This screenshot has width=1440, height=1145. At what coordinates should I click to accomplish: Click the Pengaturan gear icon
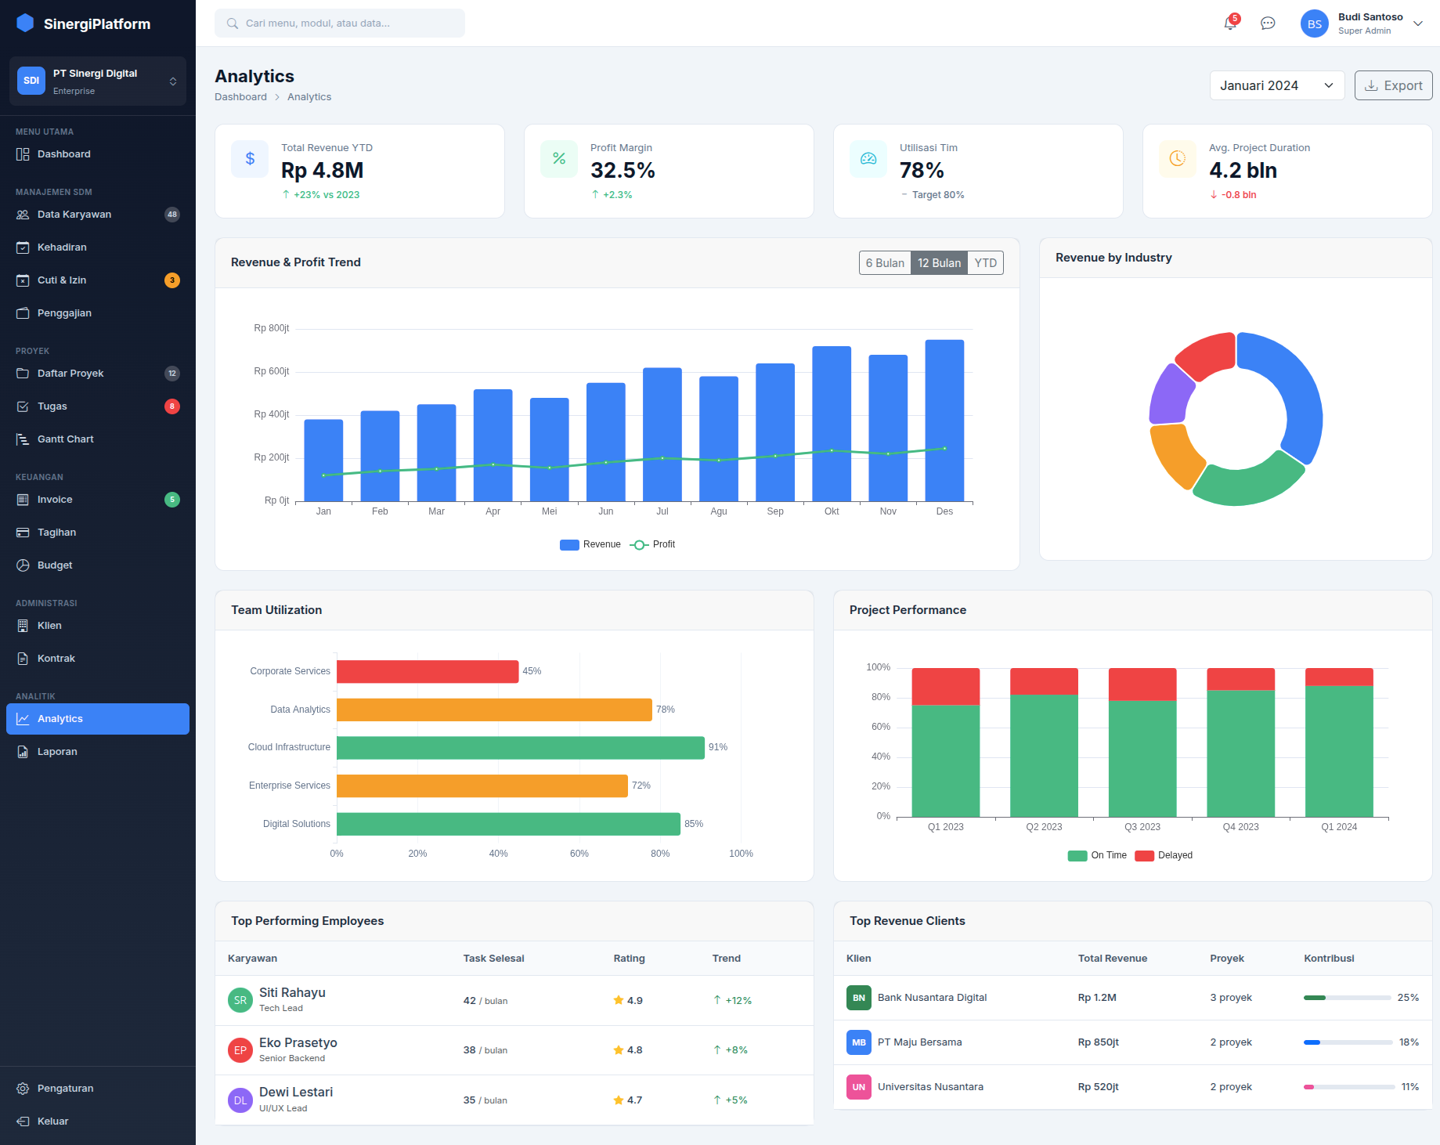point(23,1089)
